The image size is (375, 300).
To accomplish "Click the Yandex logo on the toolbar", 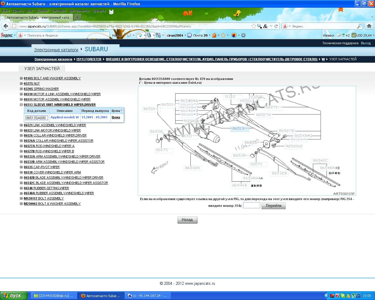I will (x=7, y=35).
